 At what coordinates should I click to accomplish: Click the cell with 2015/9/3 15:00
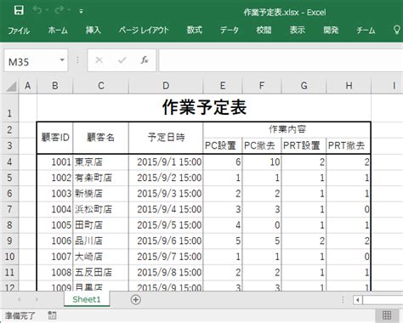pyautogui.click(x=166, y=194)
